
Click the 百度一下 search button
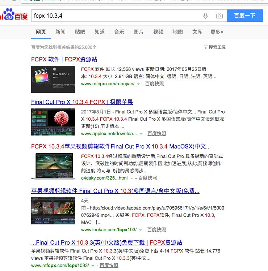244,16
